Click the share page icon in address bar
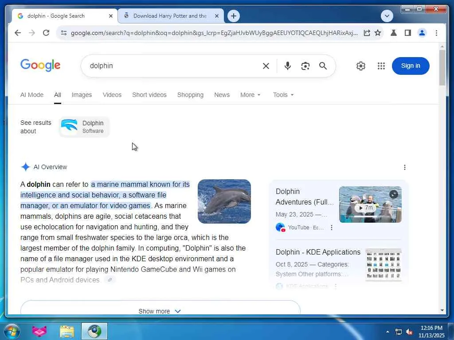Screen dimensions: 454x340 (x=367, y=33)
